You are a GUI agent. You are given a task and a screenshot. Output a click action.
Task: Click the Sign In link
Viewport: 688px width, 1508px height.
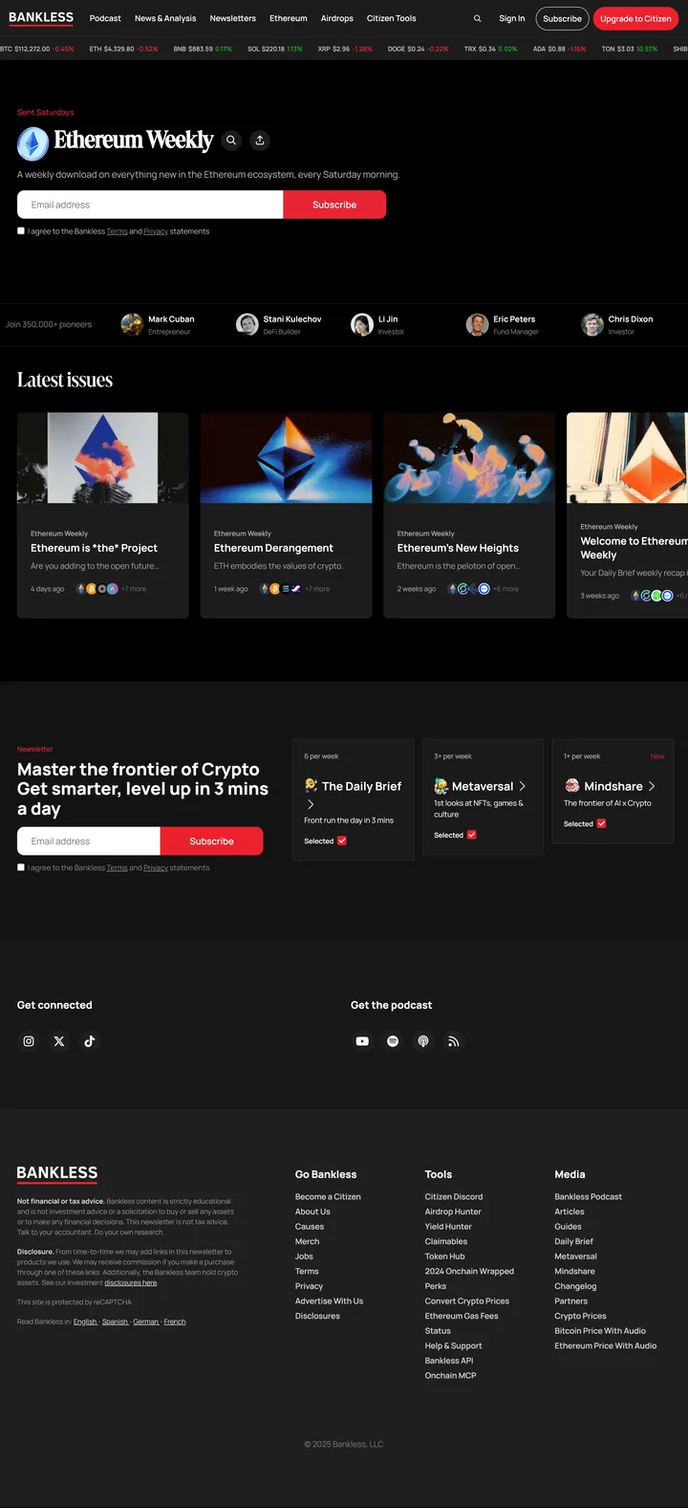[511, 18]
